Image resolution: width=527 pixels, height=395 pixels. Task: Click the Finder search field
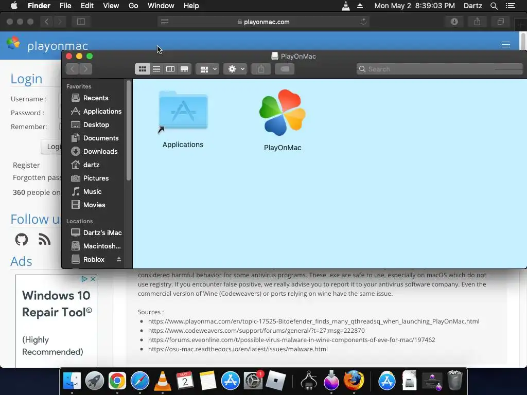pyautogui.click(x=440, y=69)
